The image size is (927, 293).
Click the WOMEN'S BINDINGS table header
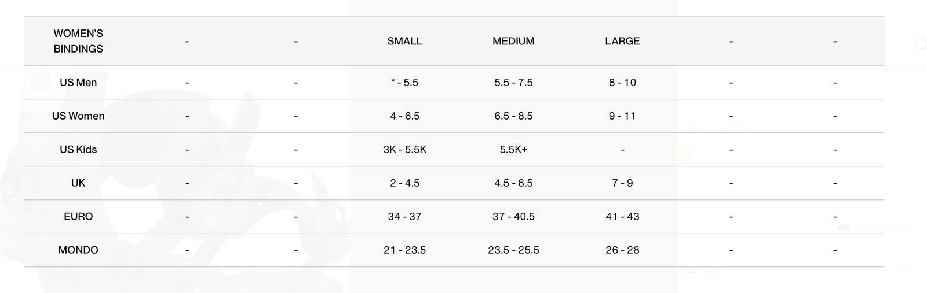78,41
